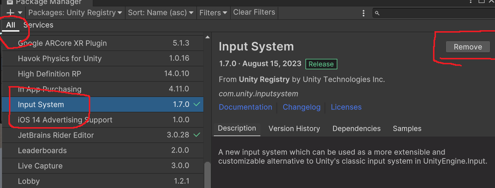Switch to the Version History tab
Screen dimensions: 495x188
(294, 129)
